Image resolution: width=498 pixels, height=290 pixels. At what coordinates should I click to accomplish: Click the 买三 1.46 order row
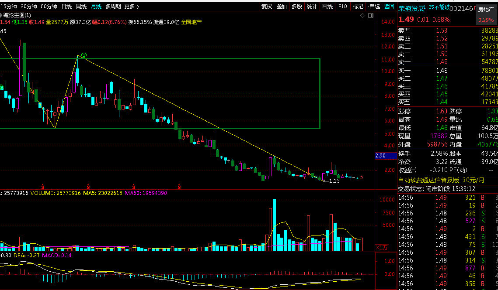pos(448,86)
